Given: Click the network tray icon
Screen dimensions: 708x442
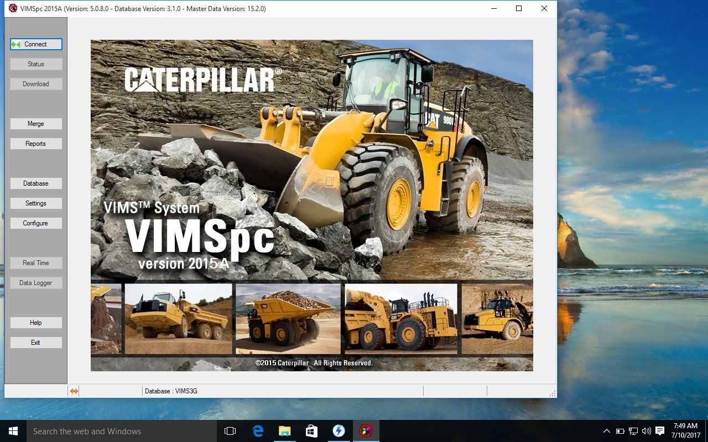Looking at the screenshot, I should pos(633,431).
